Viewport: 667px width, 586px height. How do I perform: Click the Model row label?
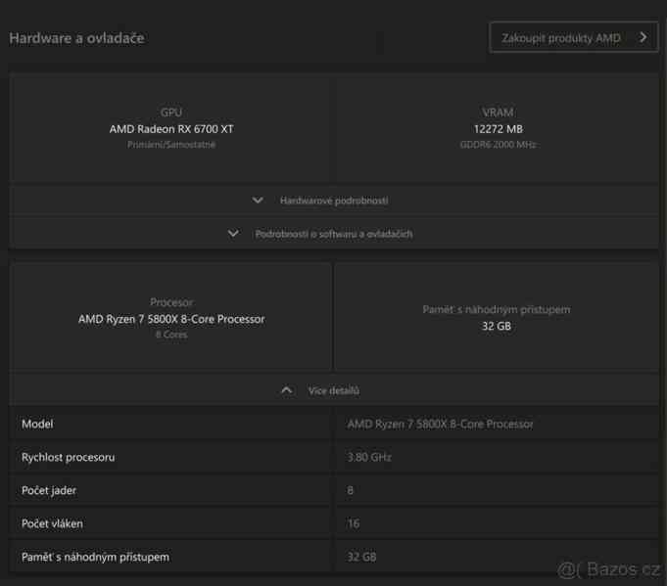37,424
